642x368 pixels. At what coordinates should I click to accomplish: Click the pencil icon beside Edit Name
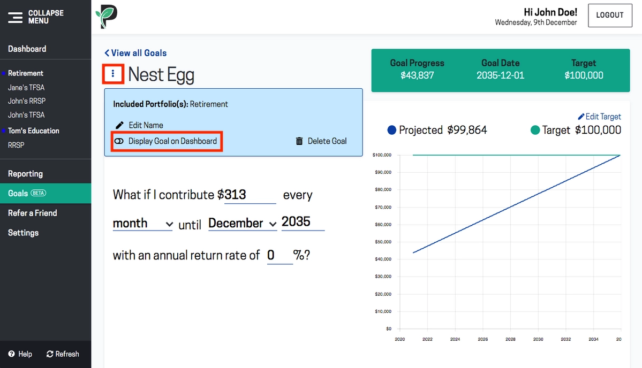coord(119,125)
